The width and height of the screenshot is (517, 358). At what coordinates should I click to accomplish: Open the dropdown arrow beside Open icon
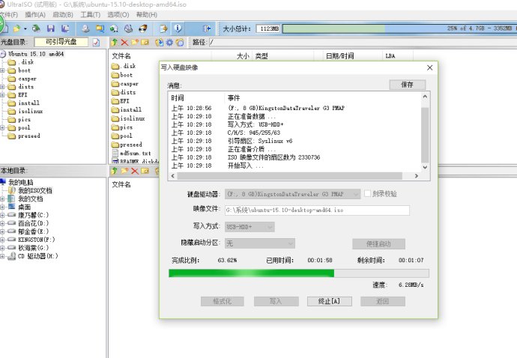25,29
